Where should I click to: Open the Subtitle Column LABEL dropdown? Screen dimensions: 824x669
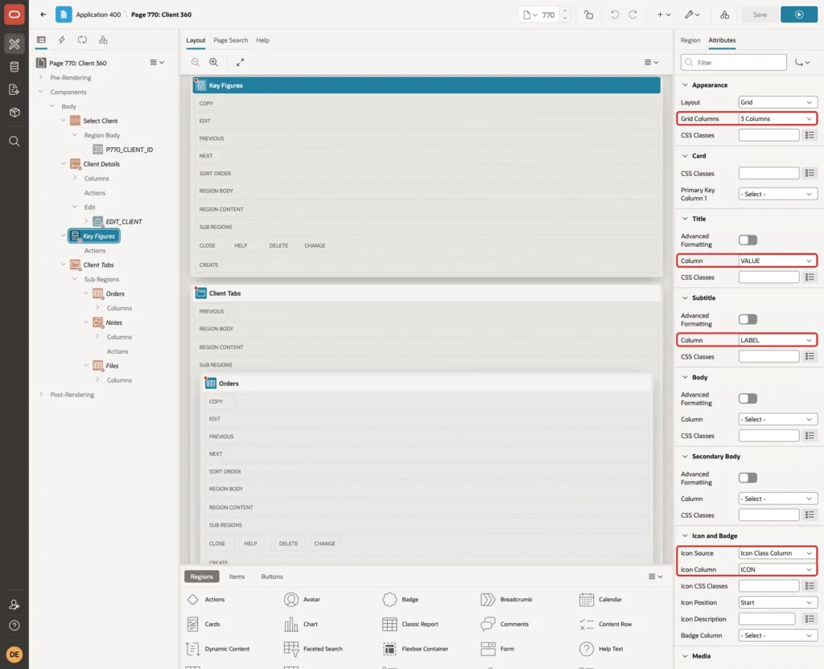[777, 340]
